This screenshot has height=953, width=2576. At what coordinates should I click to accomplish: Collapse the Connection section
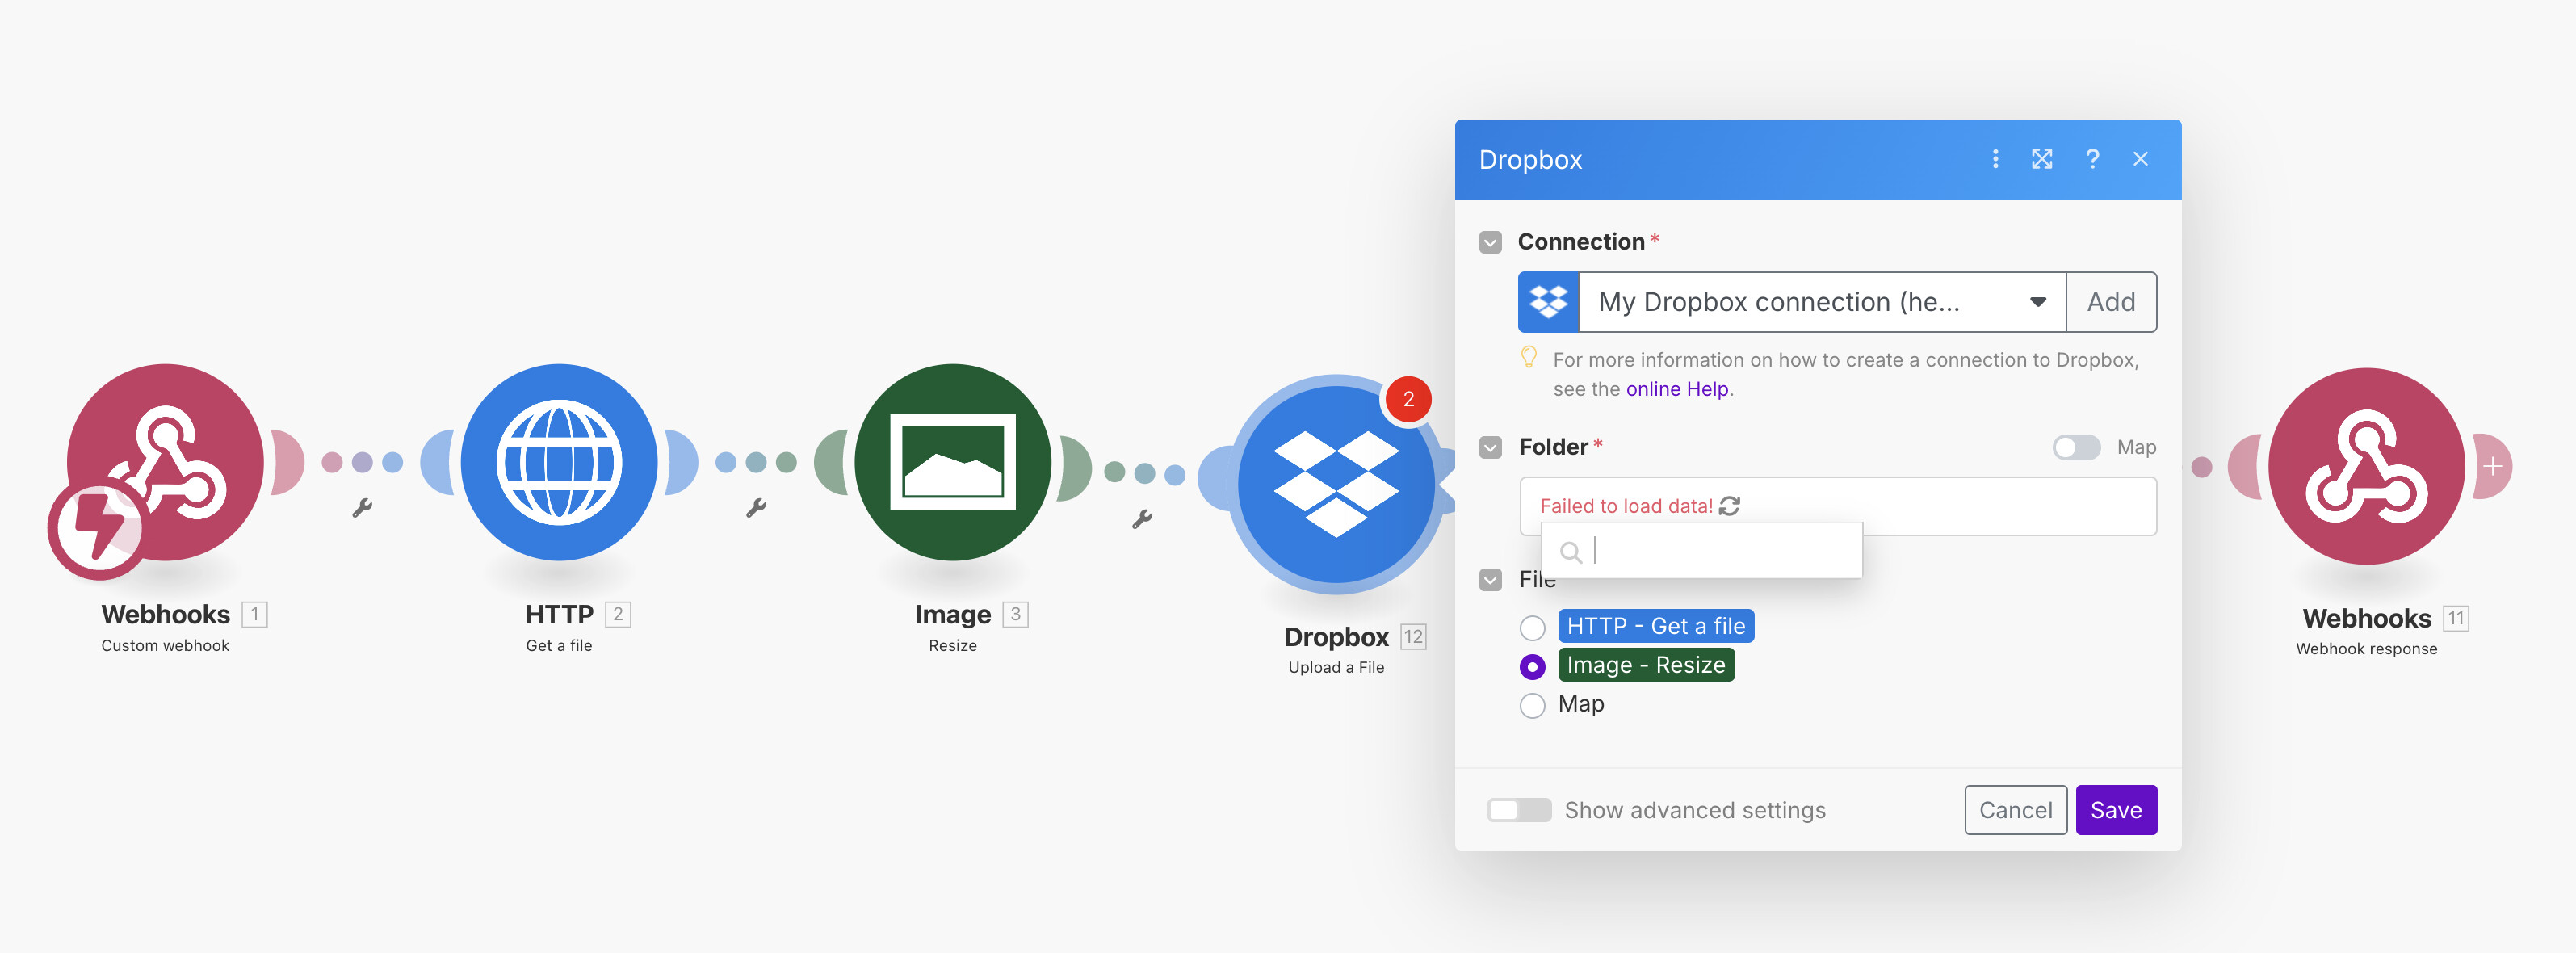pyautogui.click(x=1490, y=242)
